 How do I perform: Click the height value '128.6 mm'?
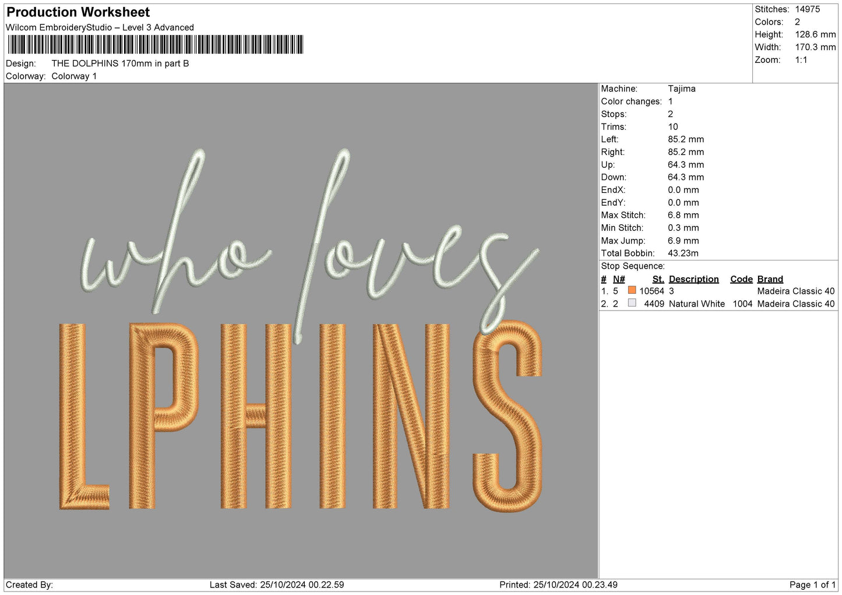[x=815, y=34]
